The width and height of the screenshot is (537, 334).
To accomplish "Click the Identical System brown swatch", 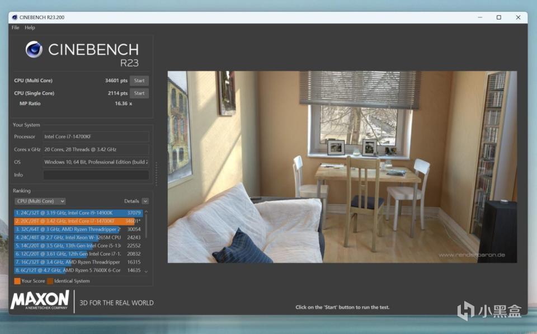I will pyautogui.click(x=50, y=281).
